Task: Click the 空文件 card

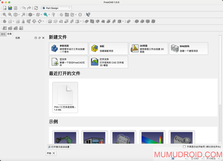Action: (68, 62)
